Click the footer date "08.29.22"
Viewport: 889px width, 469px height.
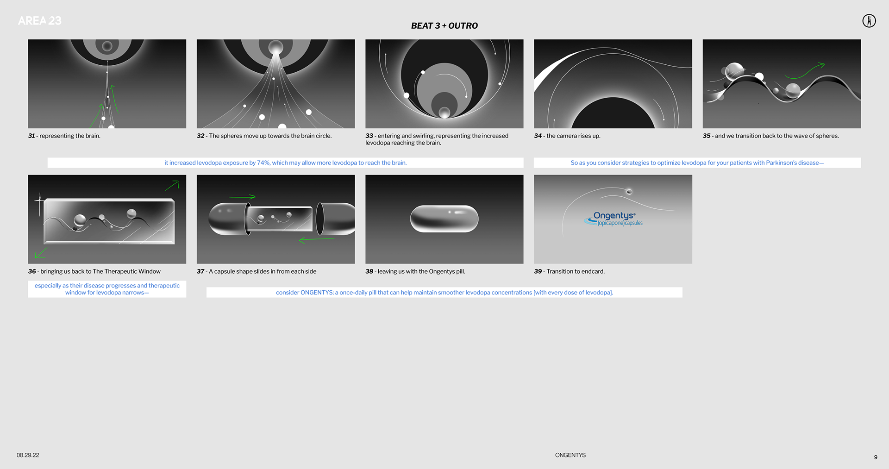click(28, 455)
